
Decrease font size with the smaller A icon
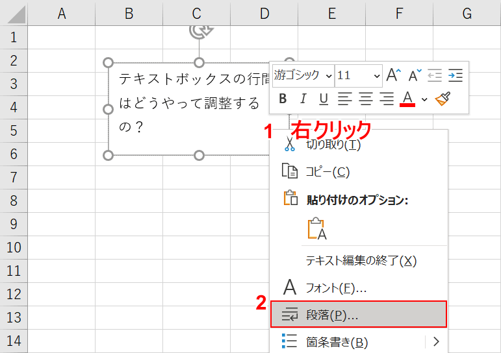point(414,75)
